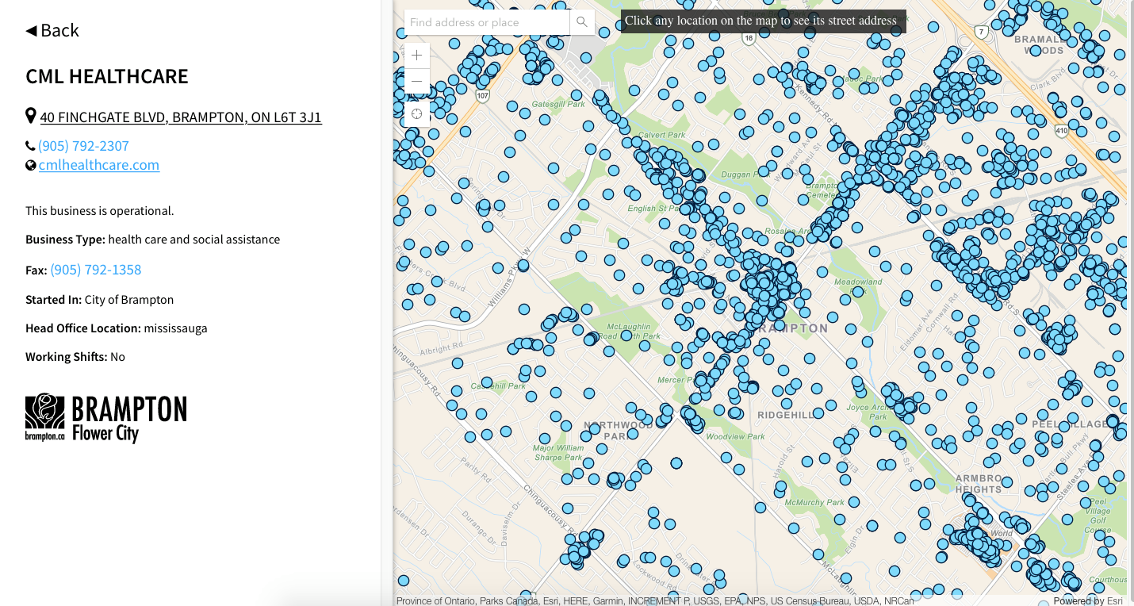1134x606 pixels.
Task: Click the Brampton Flower City logo
Action: pyautogui.click(x=106, y=418)
